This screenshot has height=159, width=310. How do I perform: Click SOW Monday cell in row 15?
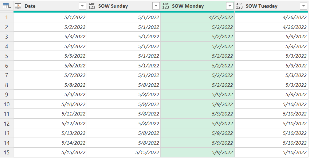[198, 153]
